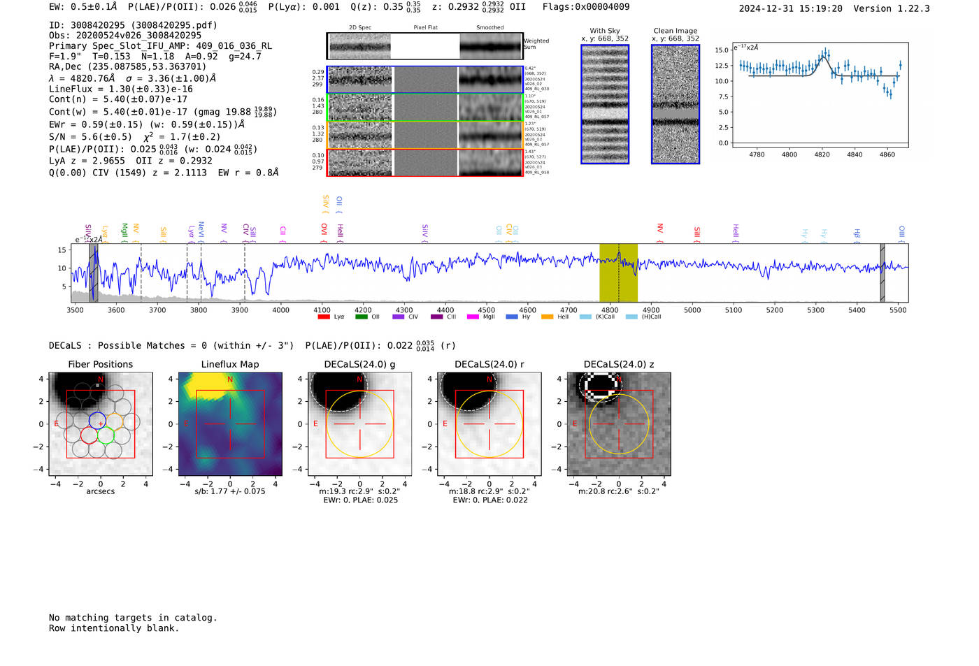Open the DECaLS(24.0) r cutout
The width and height of the screenshot is (979, 666).
click(489, 424)
